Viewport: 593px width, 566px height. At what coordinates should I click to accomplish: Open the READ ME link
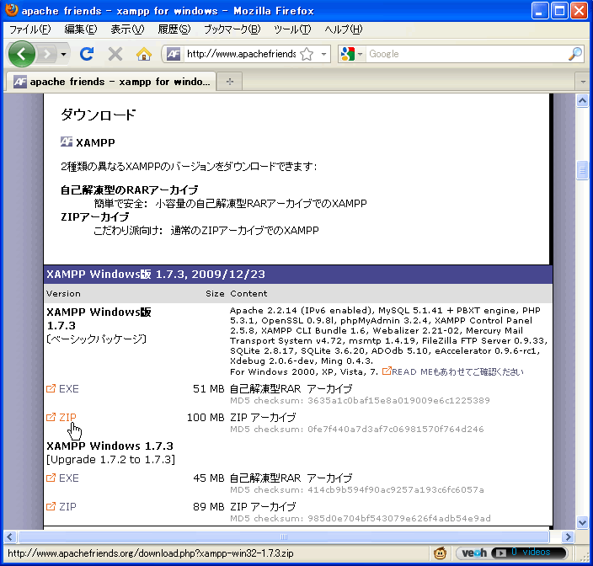coord(457,372)
